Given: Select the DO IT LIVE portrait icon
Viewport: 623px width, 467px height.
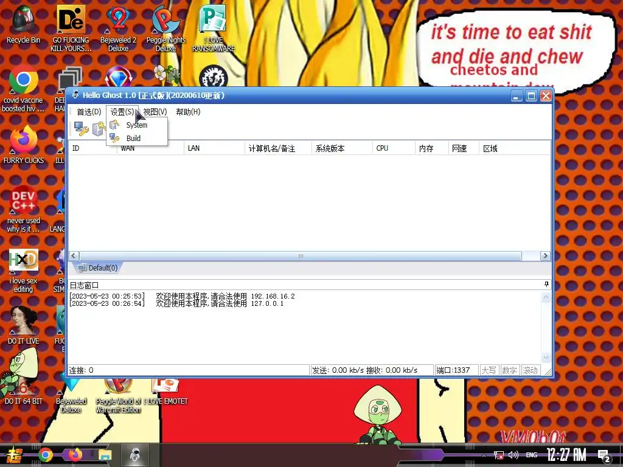Looking at the screenshot, I should tap(24, 325).
